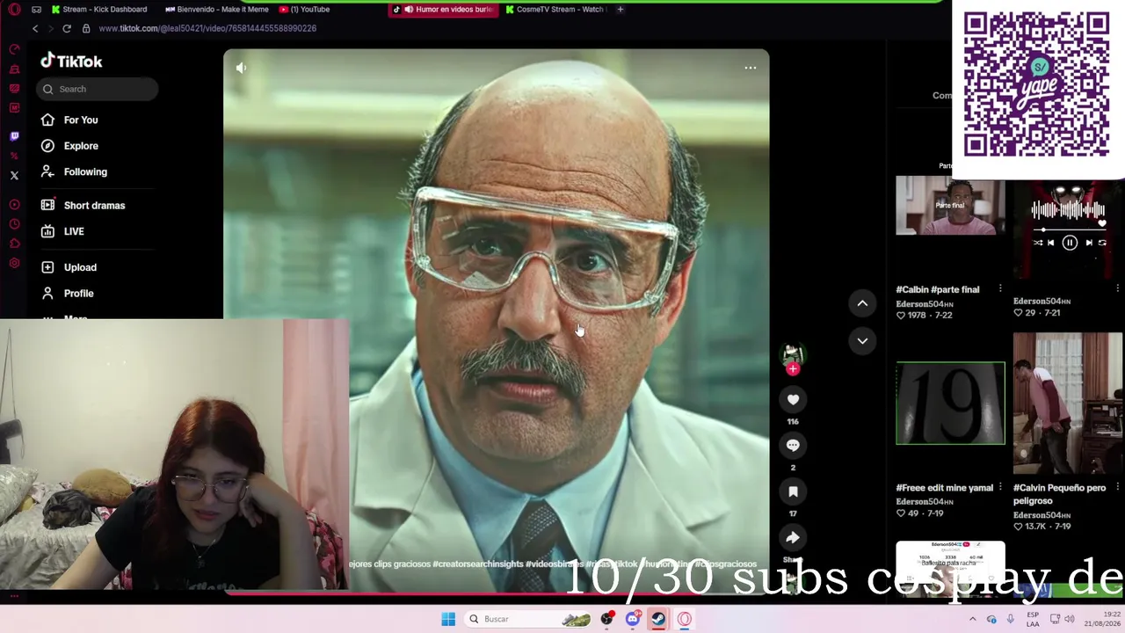Open Ederson504 profile under '#Calbin #parte final'

pos(924,304)
